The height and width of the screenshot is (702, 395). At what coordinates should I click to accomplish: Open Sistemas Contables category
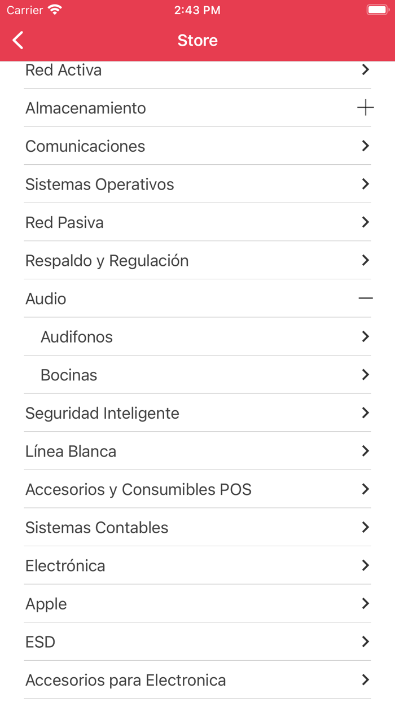pos(97,528)
